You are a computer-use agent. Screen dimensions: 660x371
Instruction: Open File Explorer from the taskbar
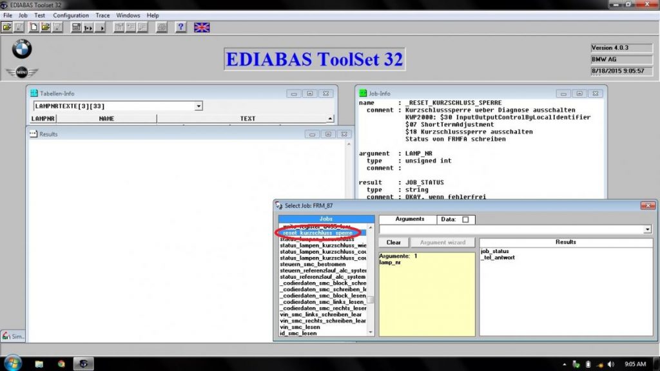(39, 364)
